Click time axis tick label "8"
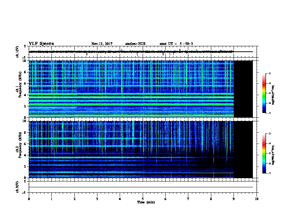Viewport: 289px width, 223px height. (211, 199)
